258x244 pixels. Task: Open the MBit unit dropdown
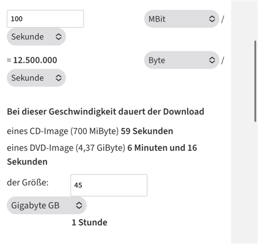click(182, 19)
